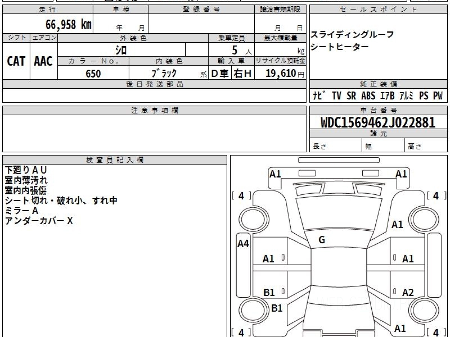
Task: Click the エアコン header cell
Action: [x=44, y=38]
